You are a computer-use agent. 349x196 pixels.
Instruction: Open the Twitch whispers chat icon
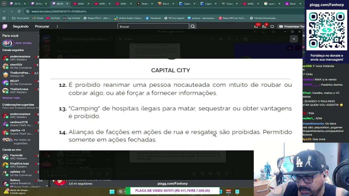[x=272, y=26]
